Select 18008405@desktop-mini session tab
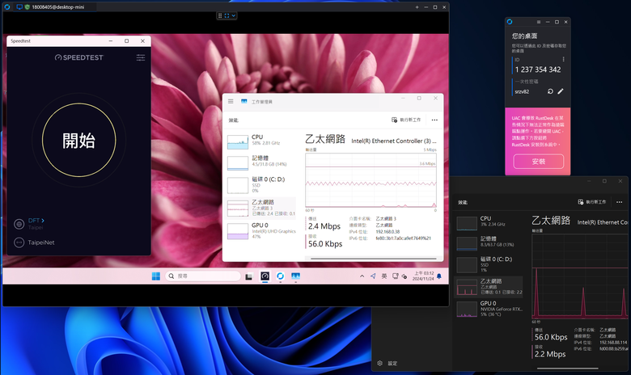Screen dimensions: 631x375 coord(54,6)
